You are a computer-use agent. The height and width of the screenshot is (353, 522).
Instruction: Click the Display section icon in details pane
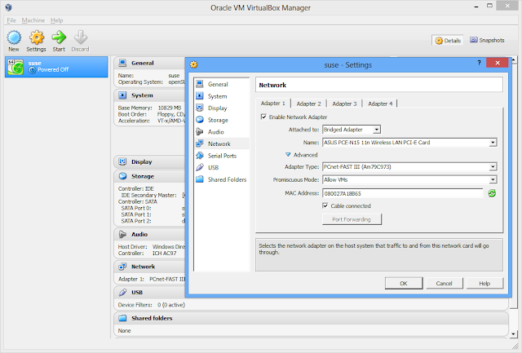pyautogui.click(x=122, y=161)
